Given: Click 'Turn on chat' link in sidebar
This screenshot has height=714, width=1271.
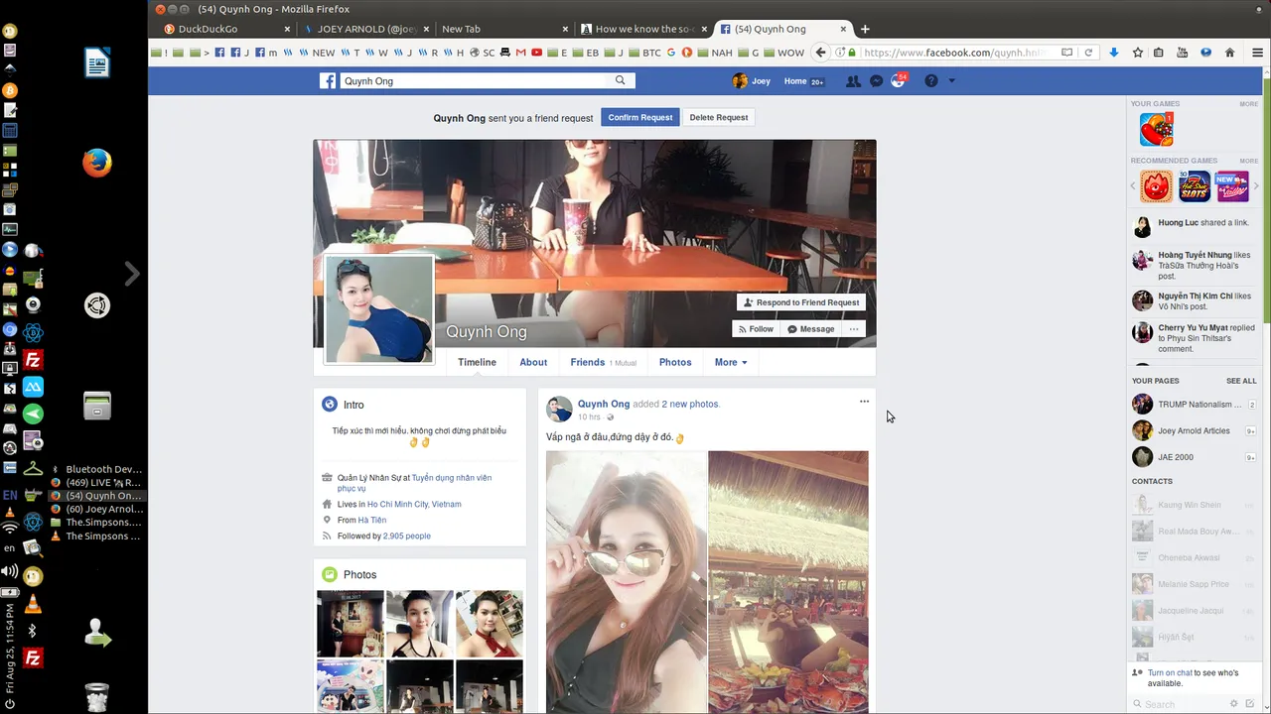Looking at the screenshot, I should pyautogui.click(x=1171, y=672).
